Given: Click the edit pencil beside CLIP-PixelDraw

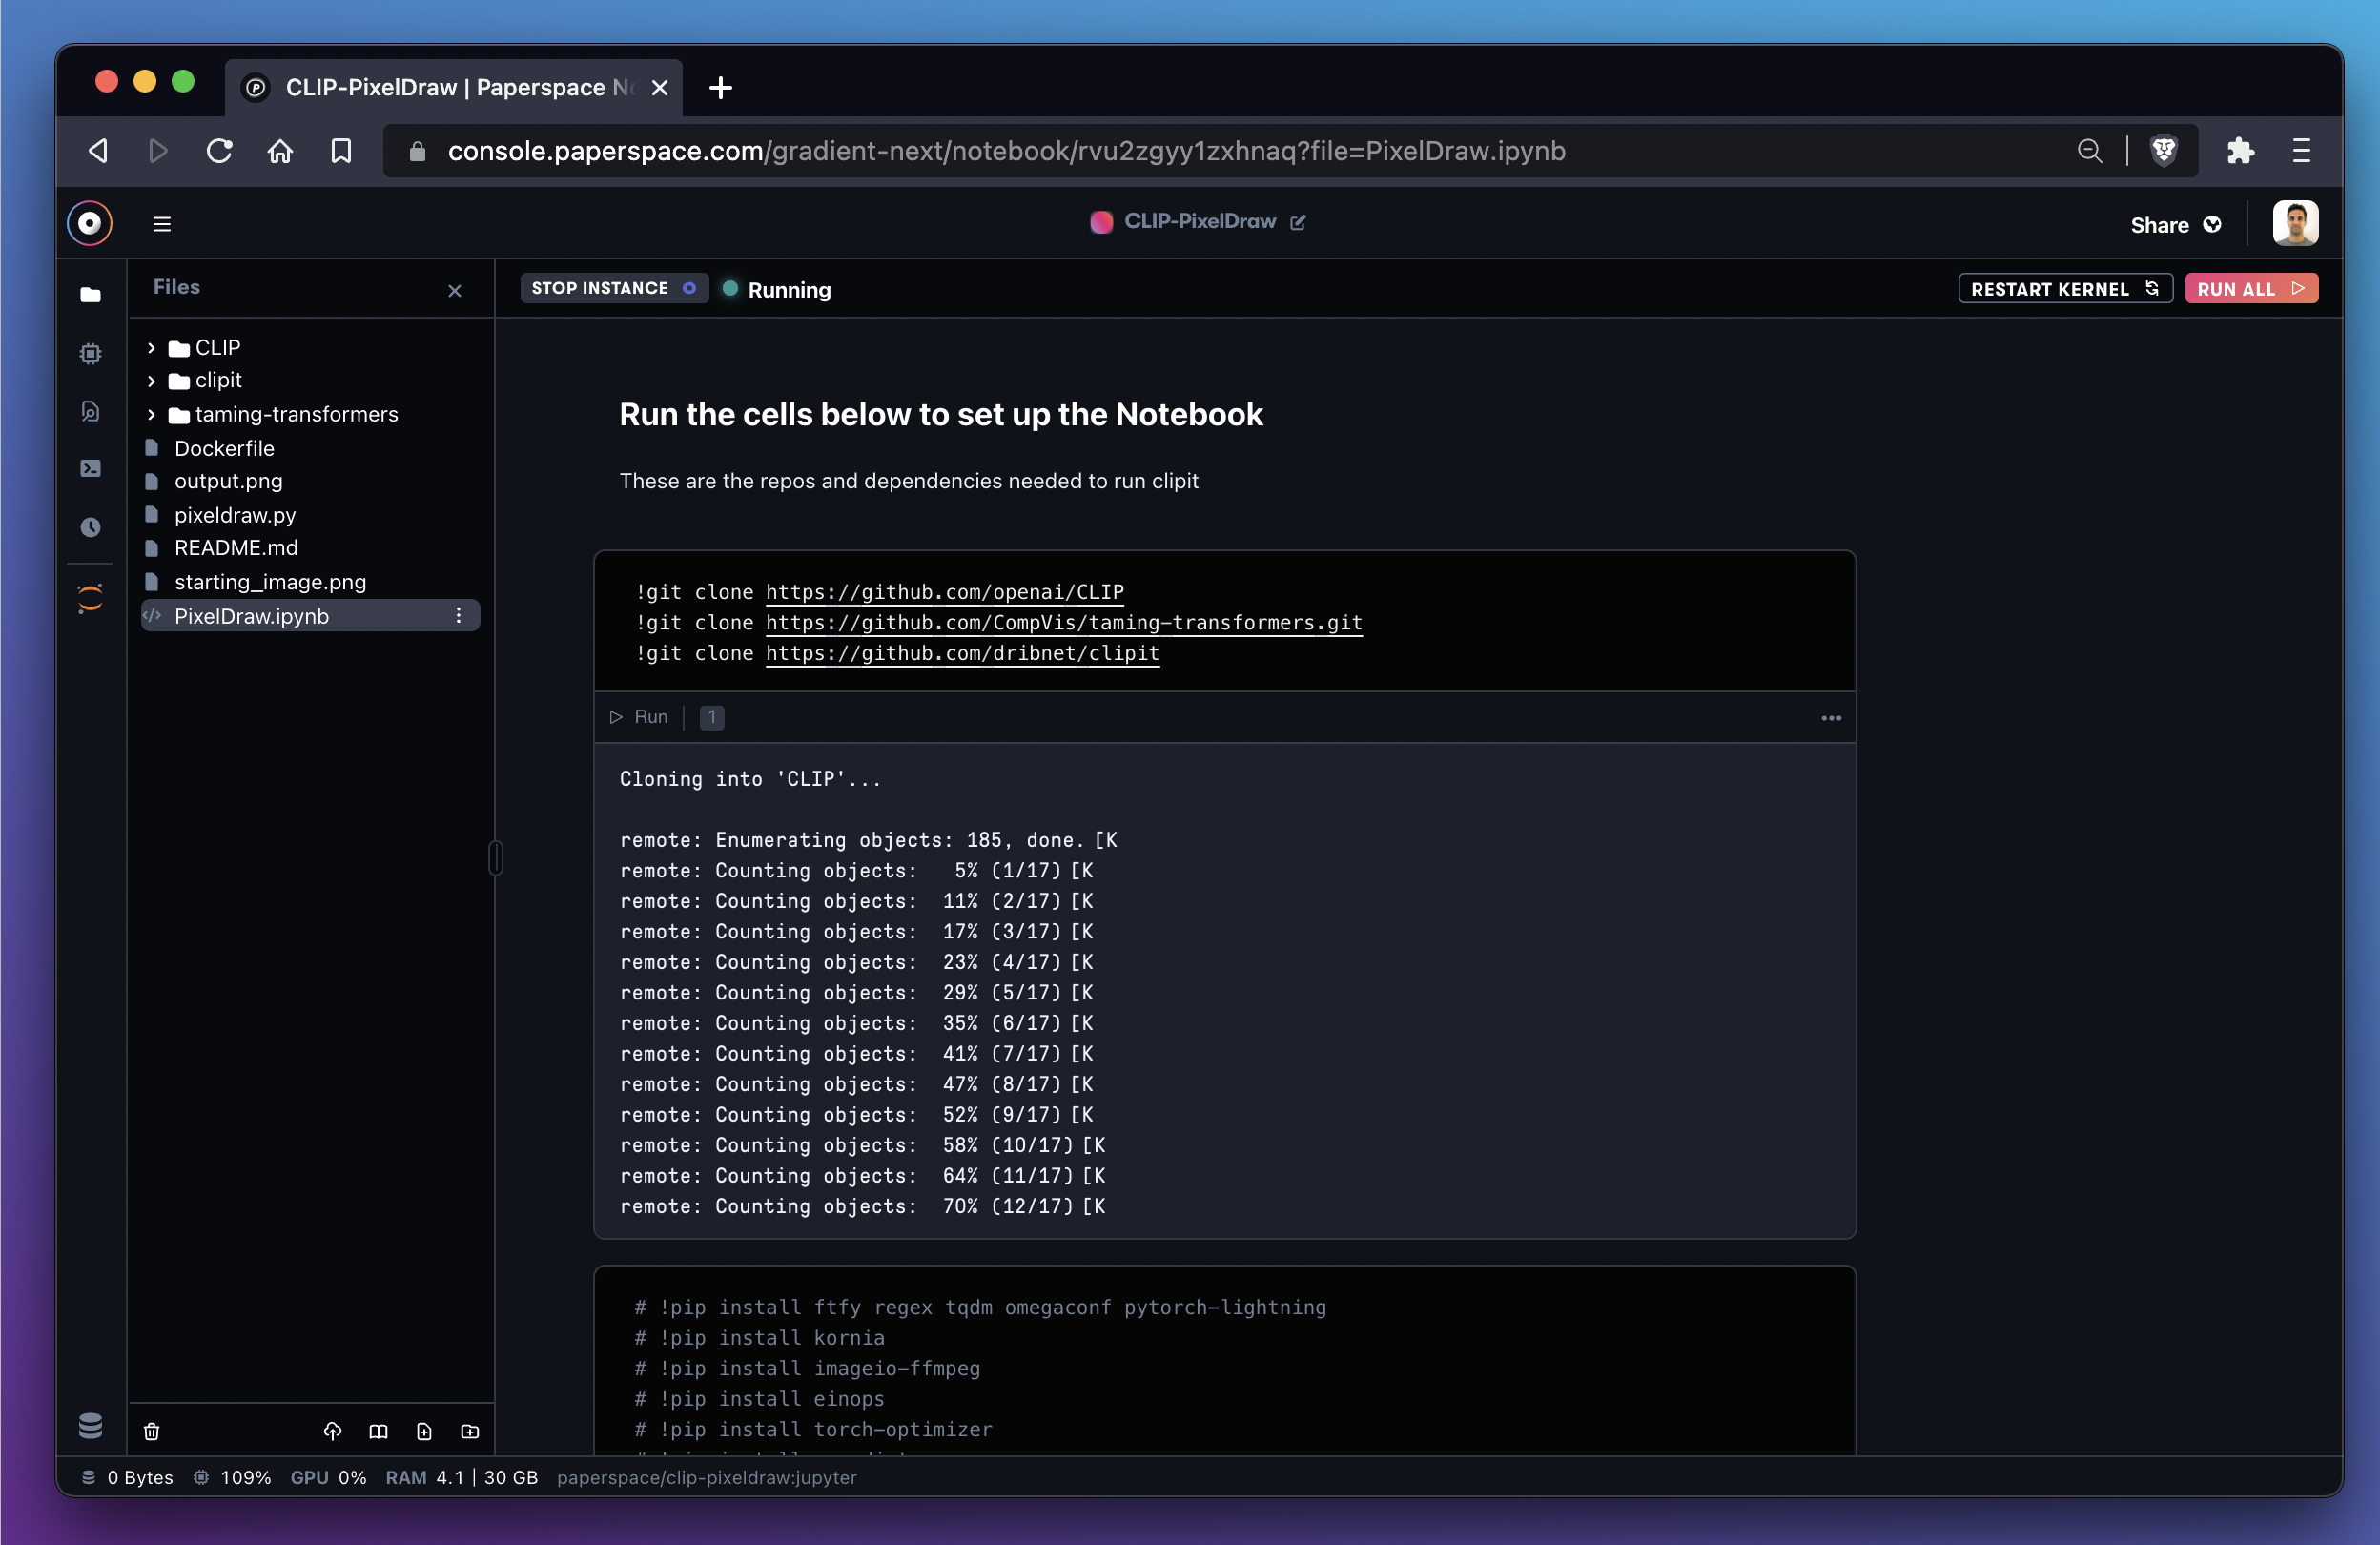Looking at the screenshot, I should click(x=1298, y=222).
